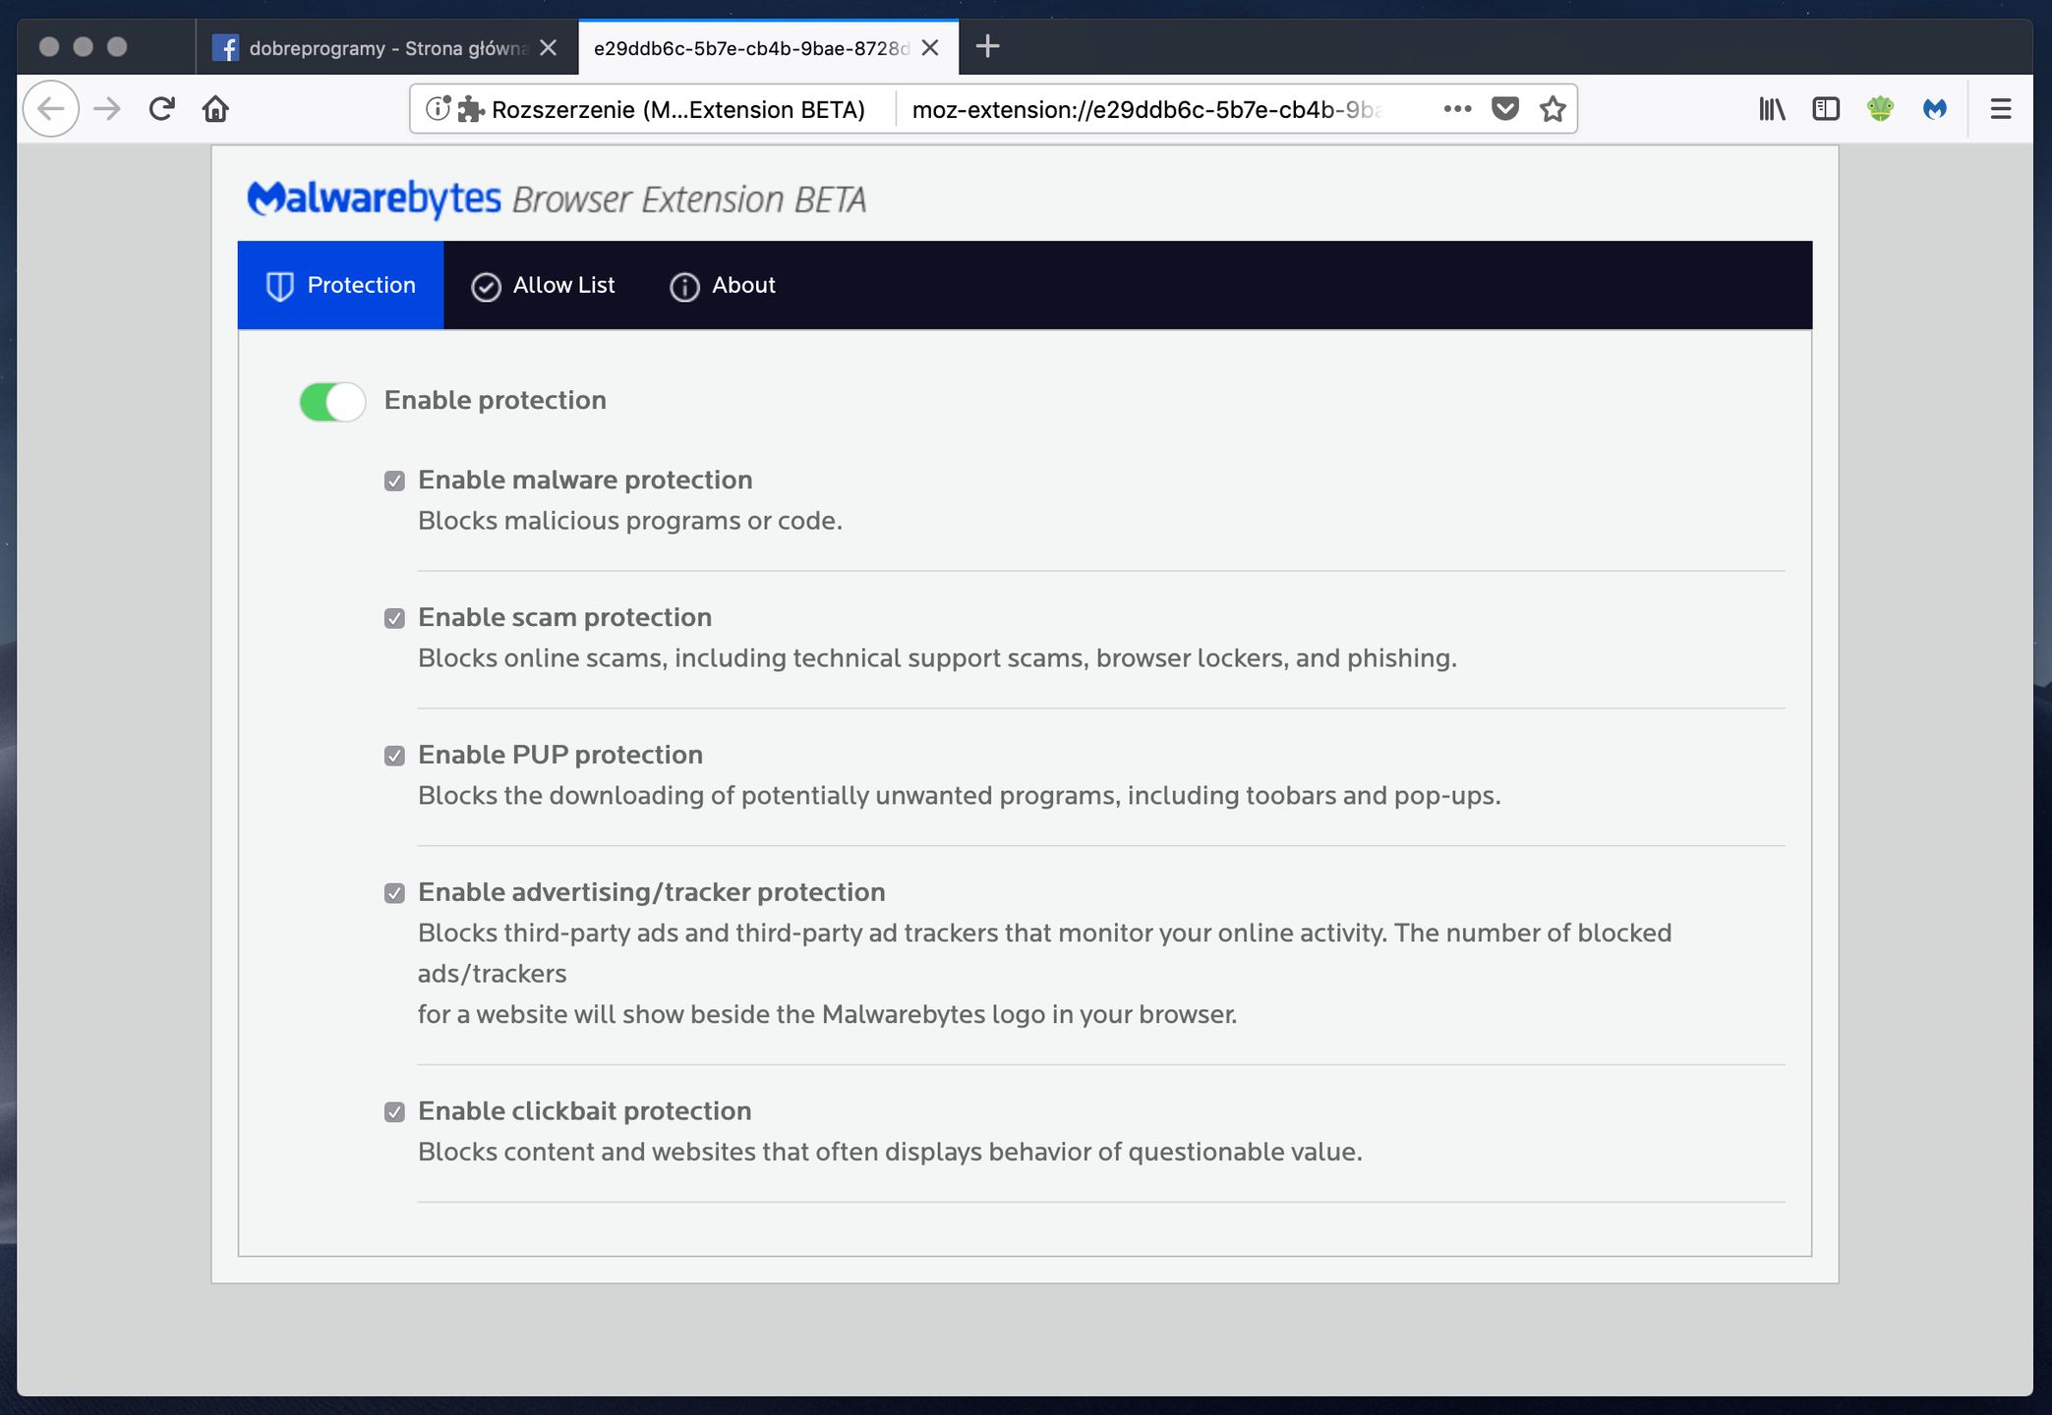The width and height of the screenshot is (2052, 1415).
Task: Toggle the sidebar view icon
Action: [1825, 109]
